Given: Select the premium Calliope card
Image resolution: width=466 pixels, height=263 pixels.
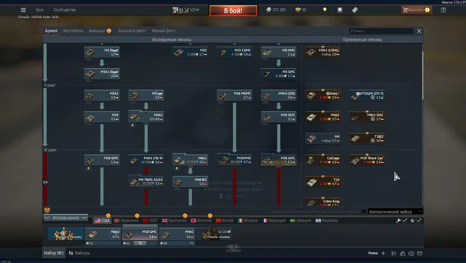Looking at the screenshot, I should (323, 160).
